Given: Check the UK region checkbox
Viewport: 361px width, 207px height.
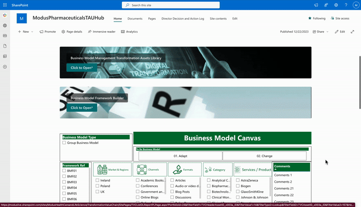Looking at the screenshot, I should (97, 191).
